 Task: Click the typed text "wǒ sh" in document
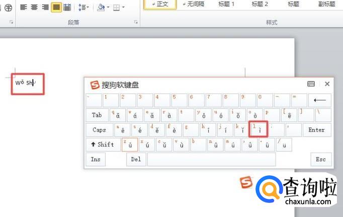(25, 82)
